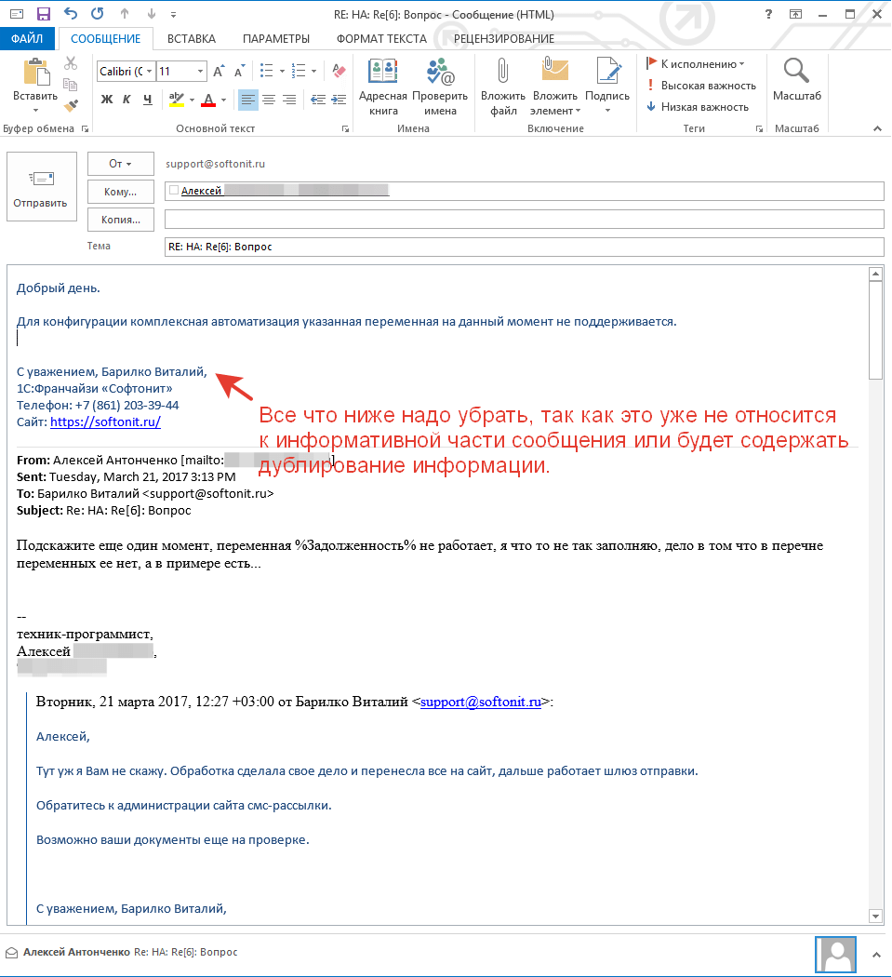Expand the From (От) dropdown button
Image resolution: width=892 pixels, height=977 pixels.
point(120,164)
